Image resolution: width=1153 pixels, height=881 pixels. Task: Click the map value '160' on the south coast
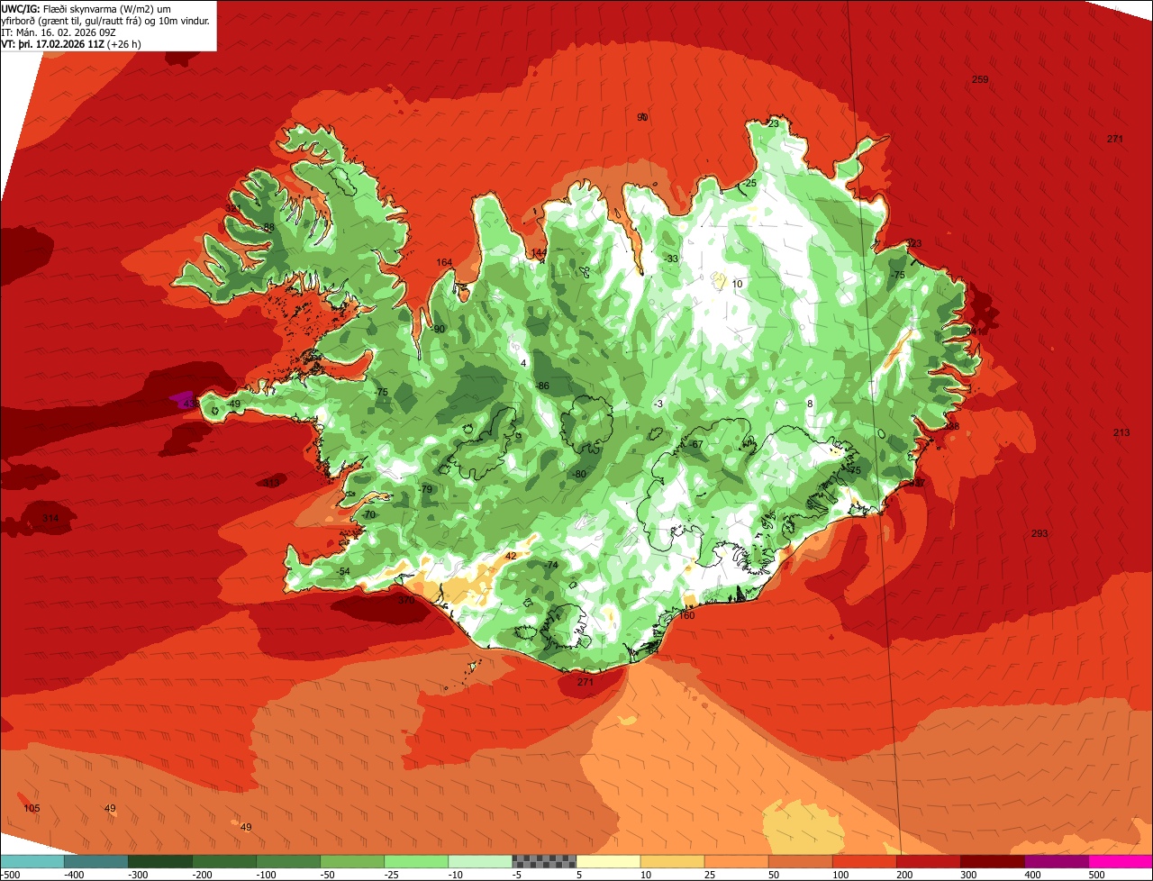[x=686, y=615]
